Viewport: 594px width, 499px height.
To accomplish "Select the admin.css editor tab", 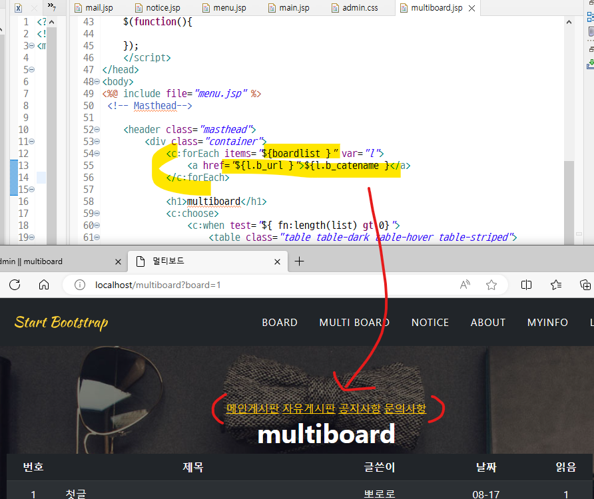I will pos(354,8).
